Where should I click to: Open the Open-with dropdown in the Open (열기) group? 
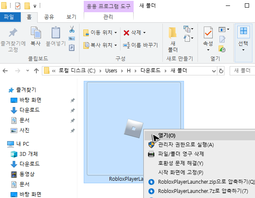224,29
